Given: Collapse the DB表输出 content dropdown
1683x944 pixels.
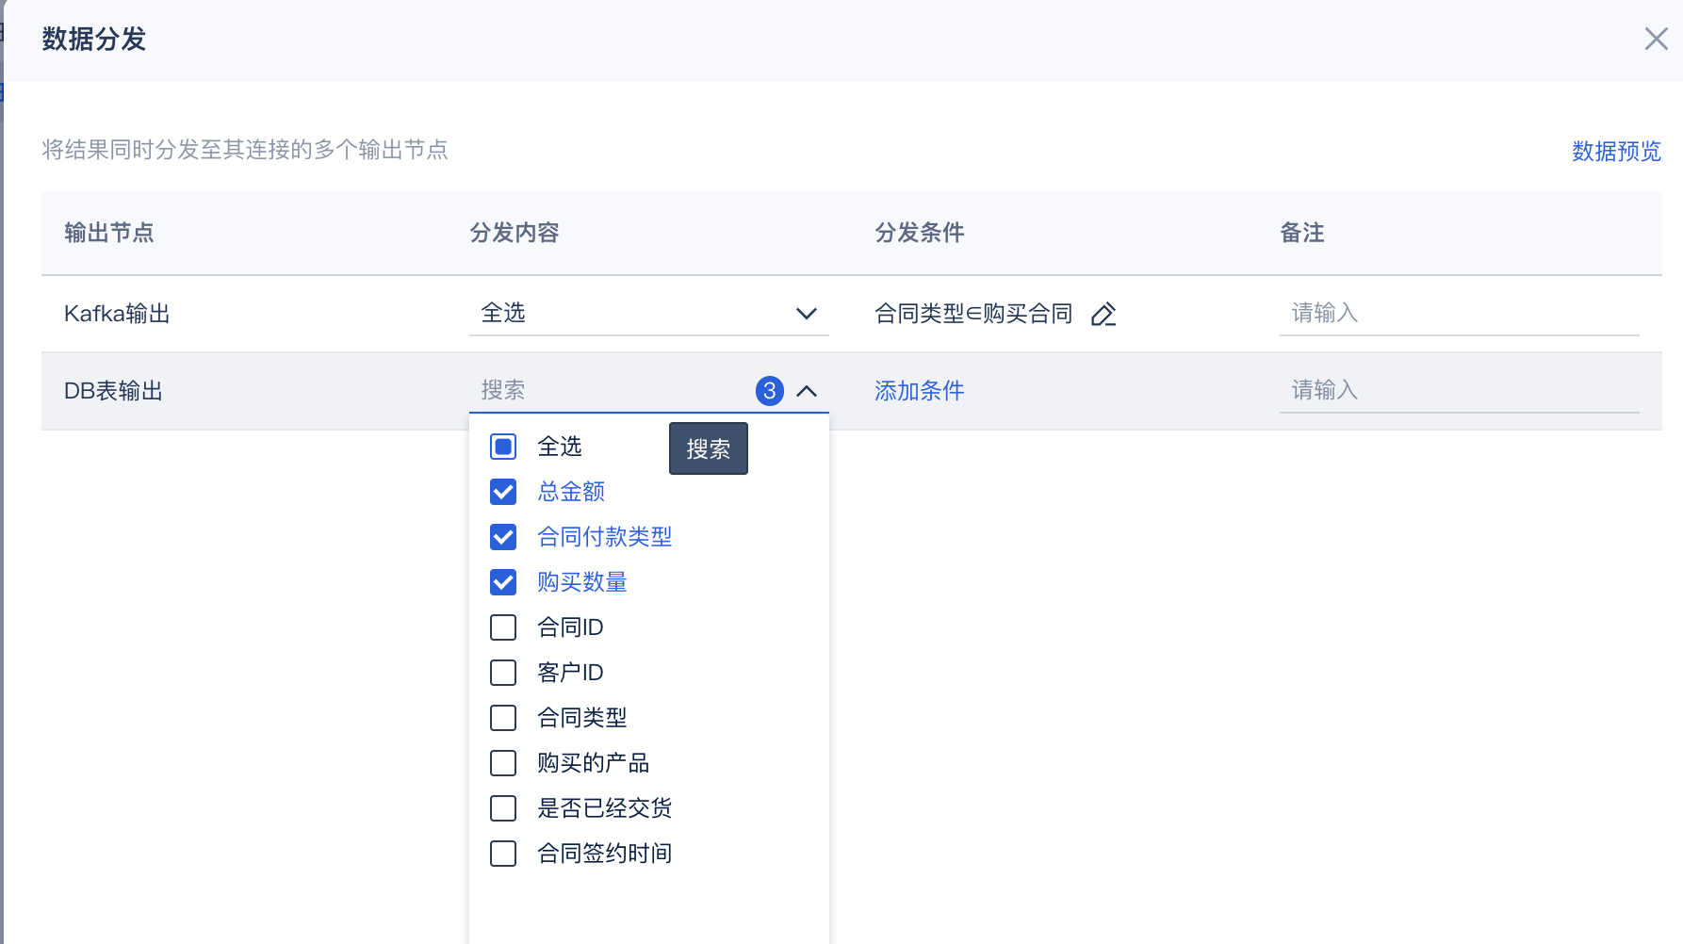Looking at the screenshot, I should 807,391.
